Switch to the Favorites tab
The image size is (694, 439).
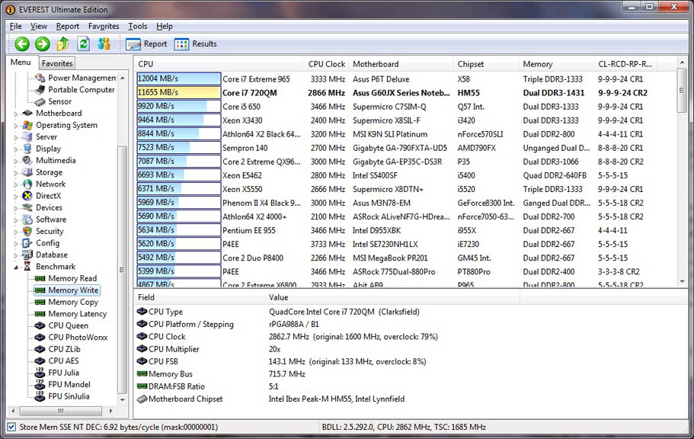click(x=57, y=63)
